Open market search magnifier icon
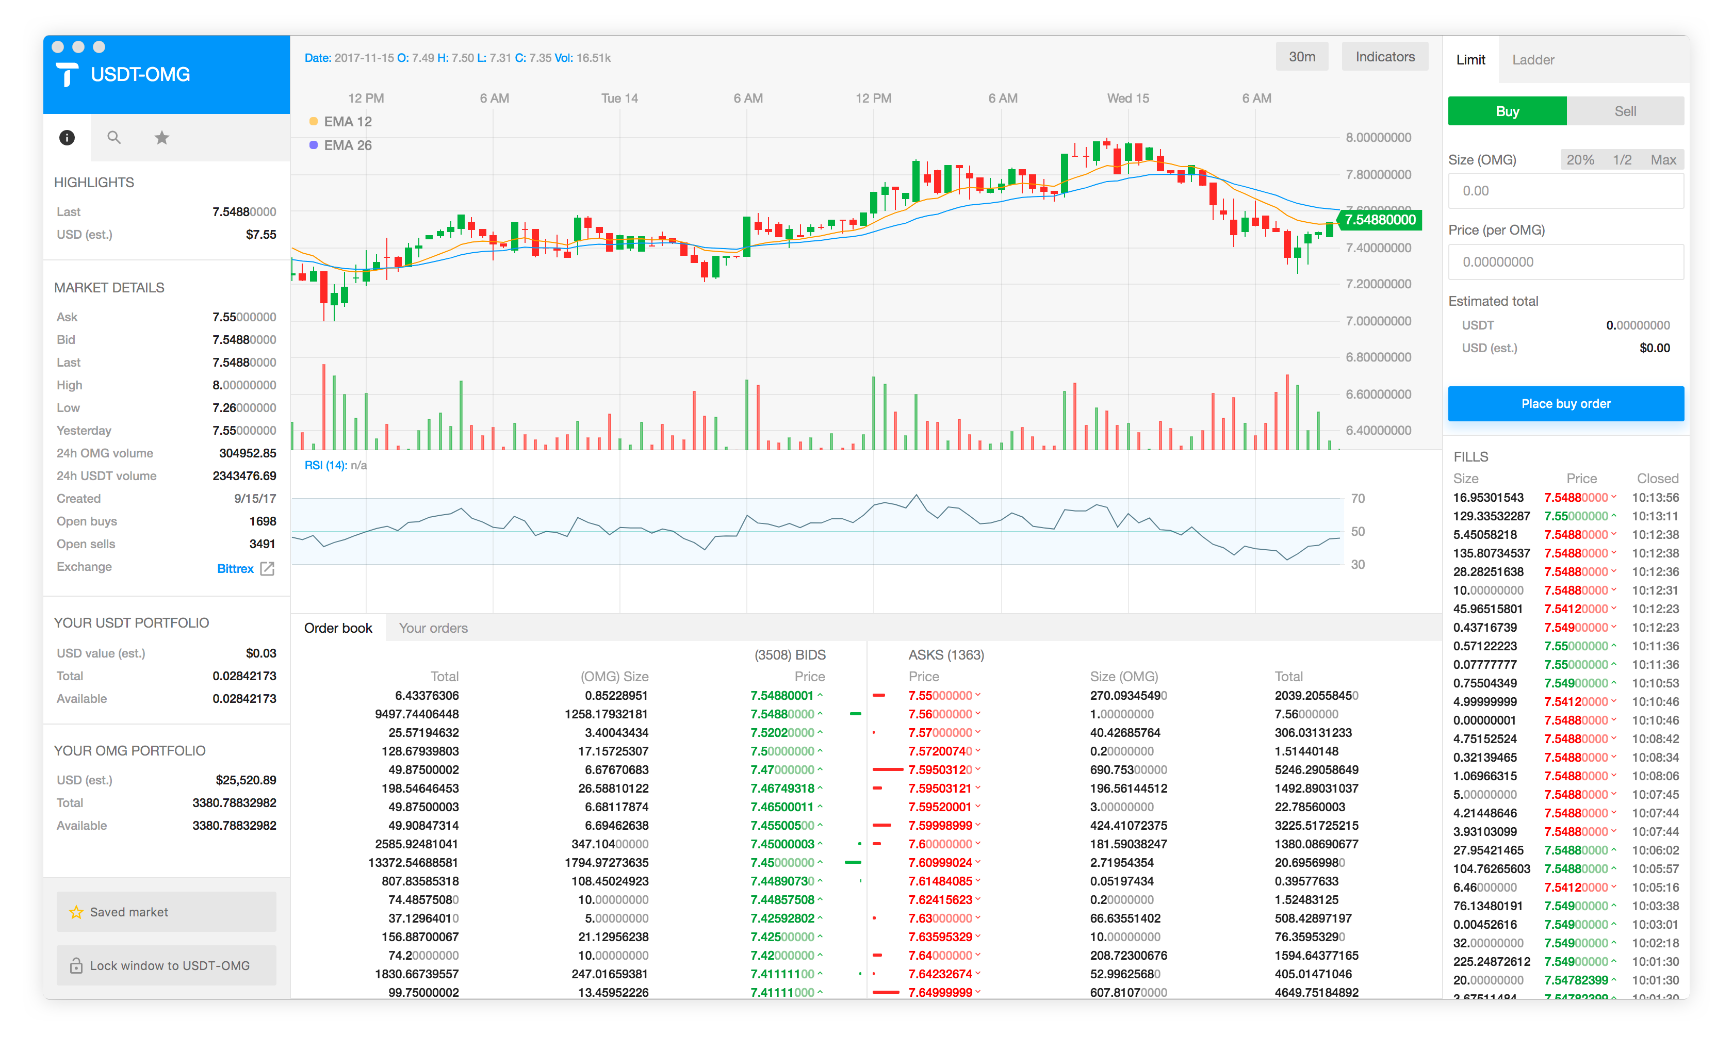This screenshot has width=1733, height=1051. tap(114, 138)
